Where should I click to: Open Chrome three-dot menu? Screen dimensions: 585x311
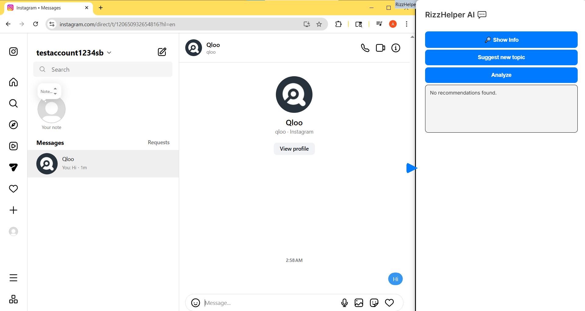(x=406, y=24)
